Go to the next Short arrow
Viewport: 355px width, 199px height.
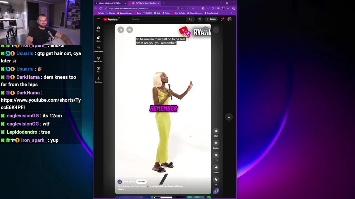pyautogui.click(x=229, y=117)
